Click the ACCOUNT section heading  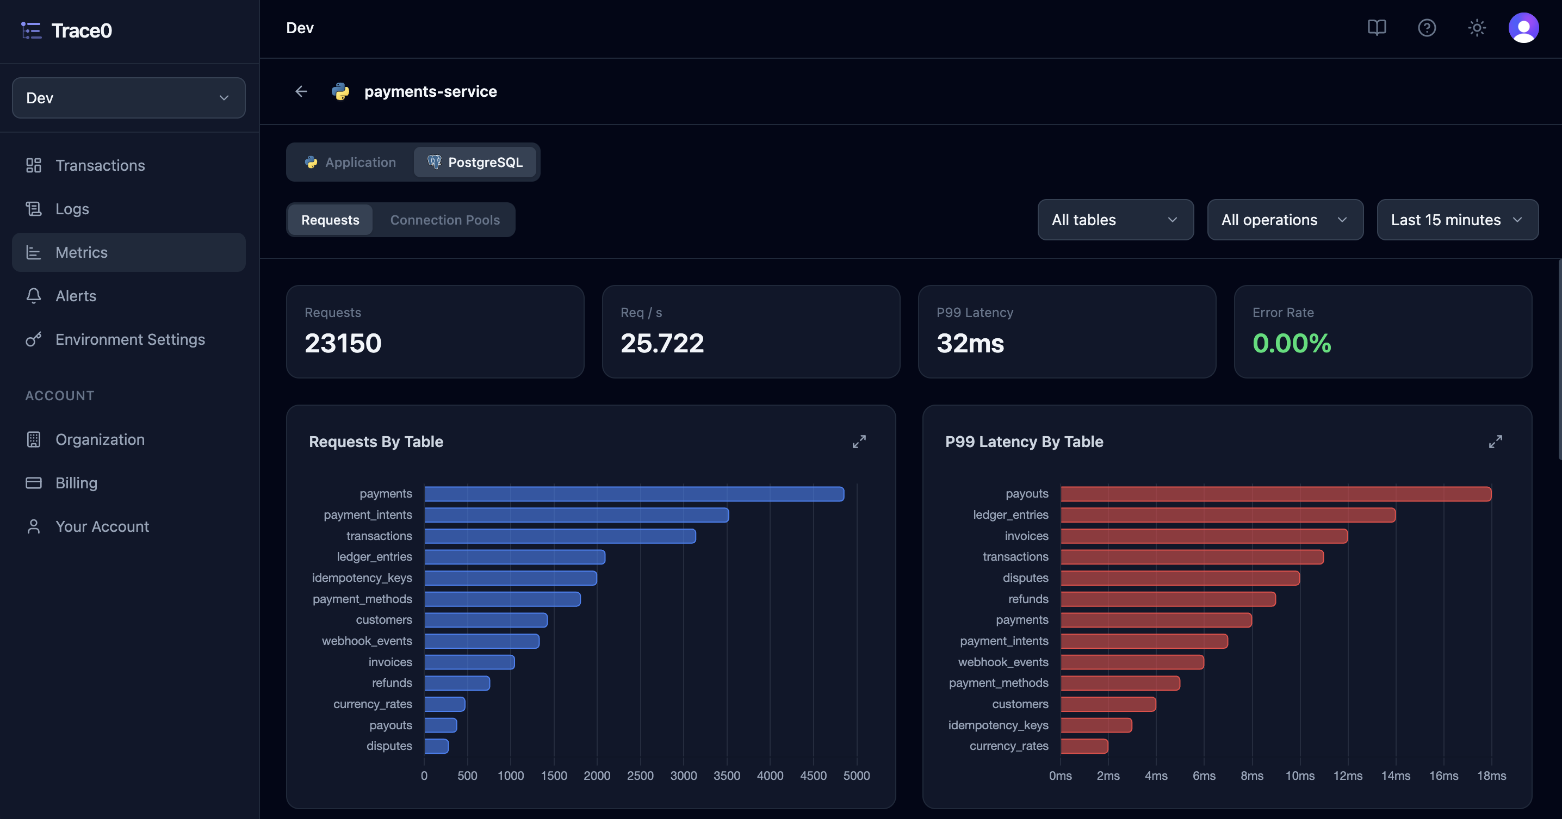(59, 396)
